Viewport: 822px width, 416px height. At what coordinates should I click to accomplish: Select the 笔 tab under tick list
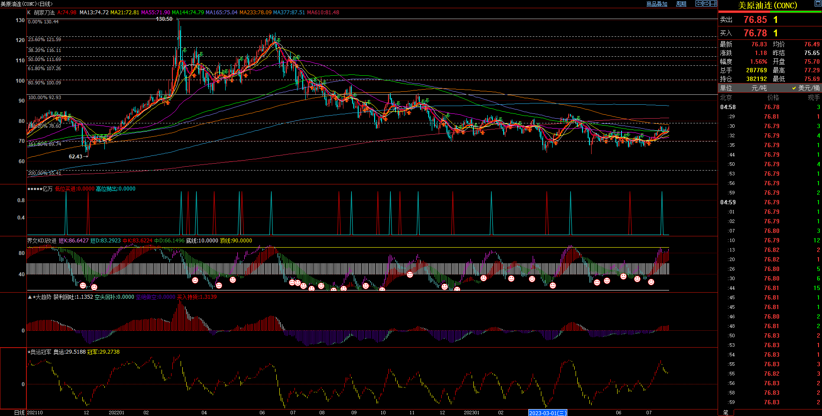pos(726,413)
